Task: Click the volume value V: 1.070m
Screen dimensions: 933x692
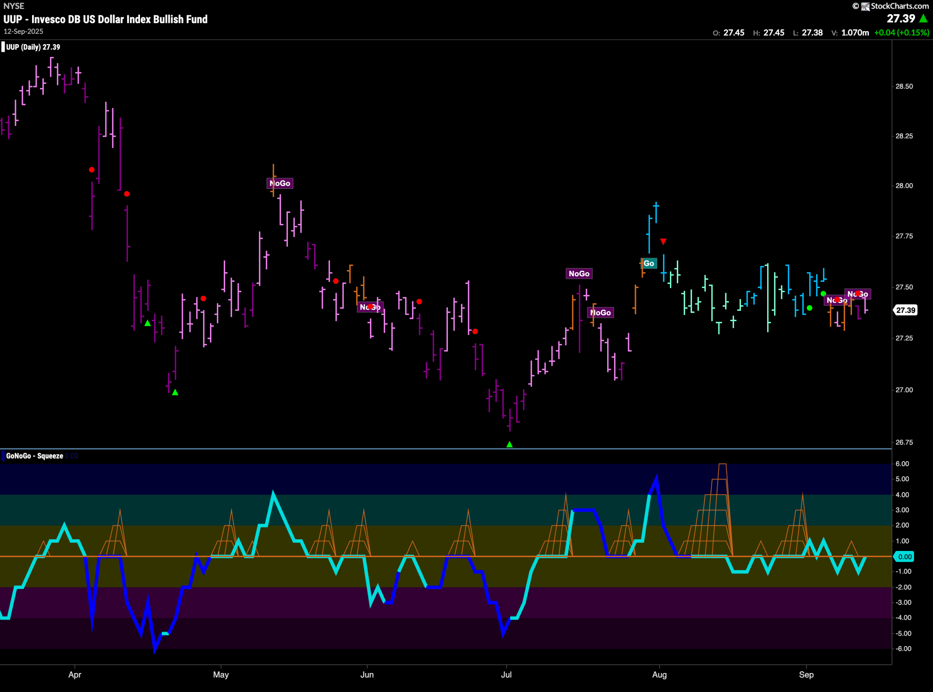Action: tap(850, 33)
